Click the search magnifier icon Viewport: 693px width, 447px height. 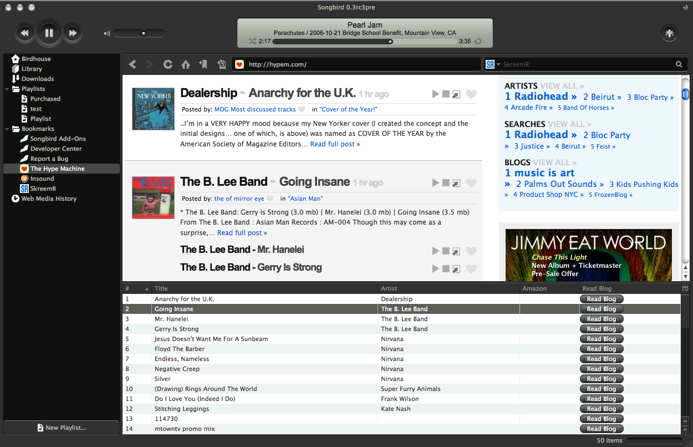pyautogui.click(x=679, y=64)
